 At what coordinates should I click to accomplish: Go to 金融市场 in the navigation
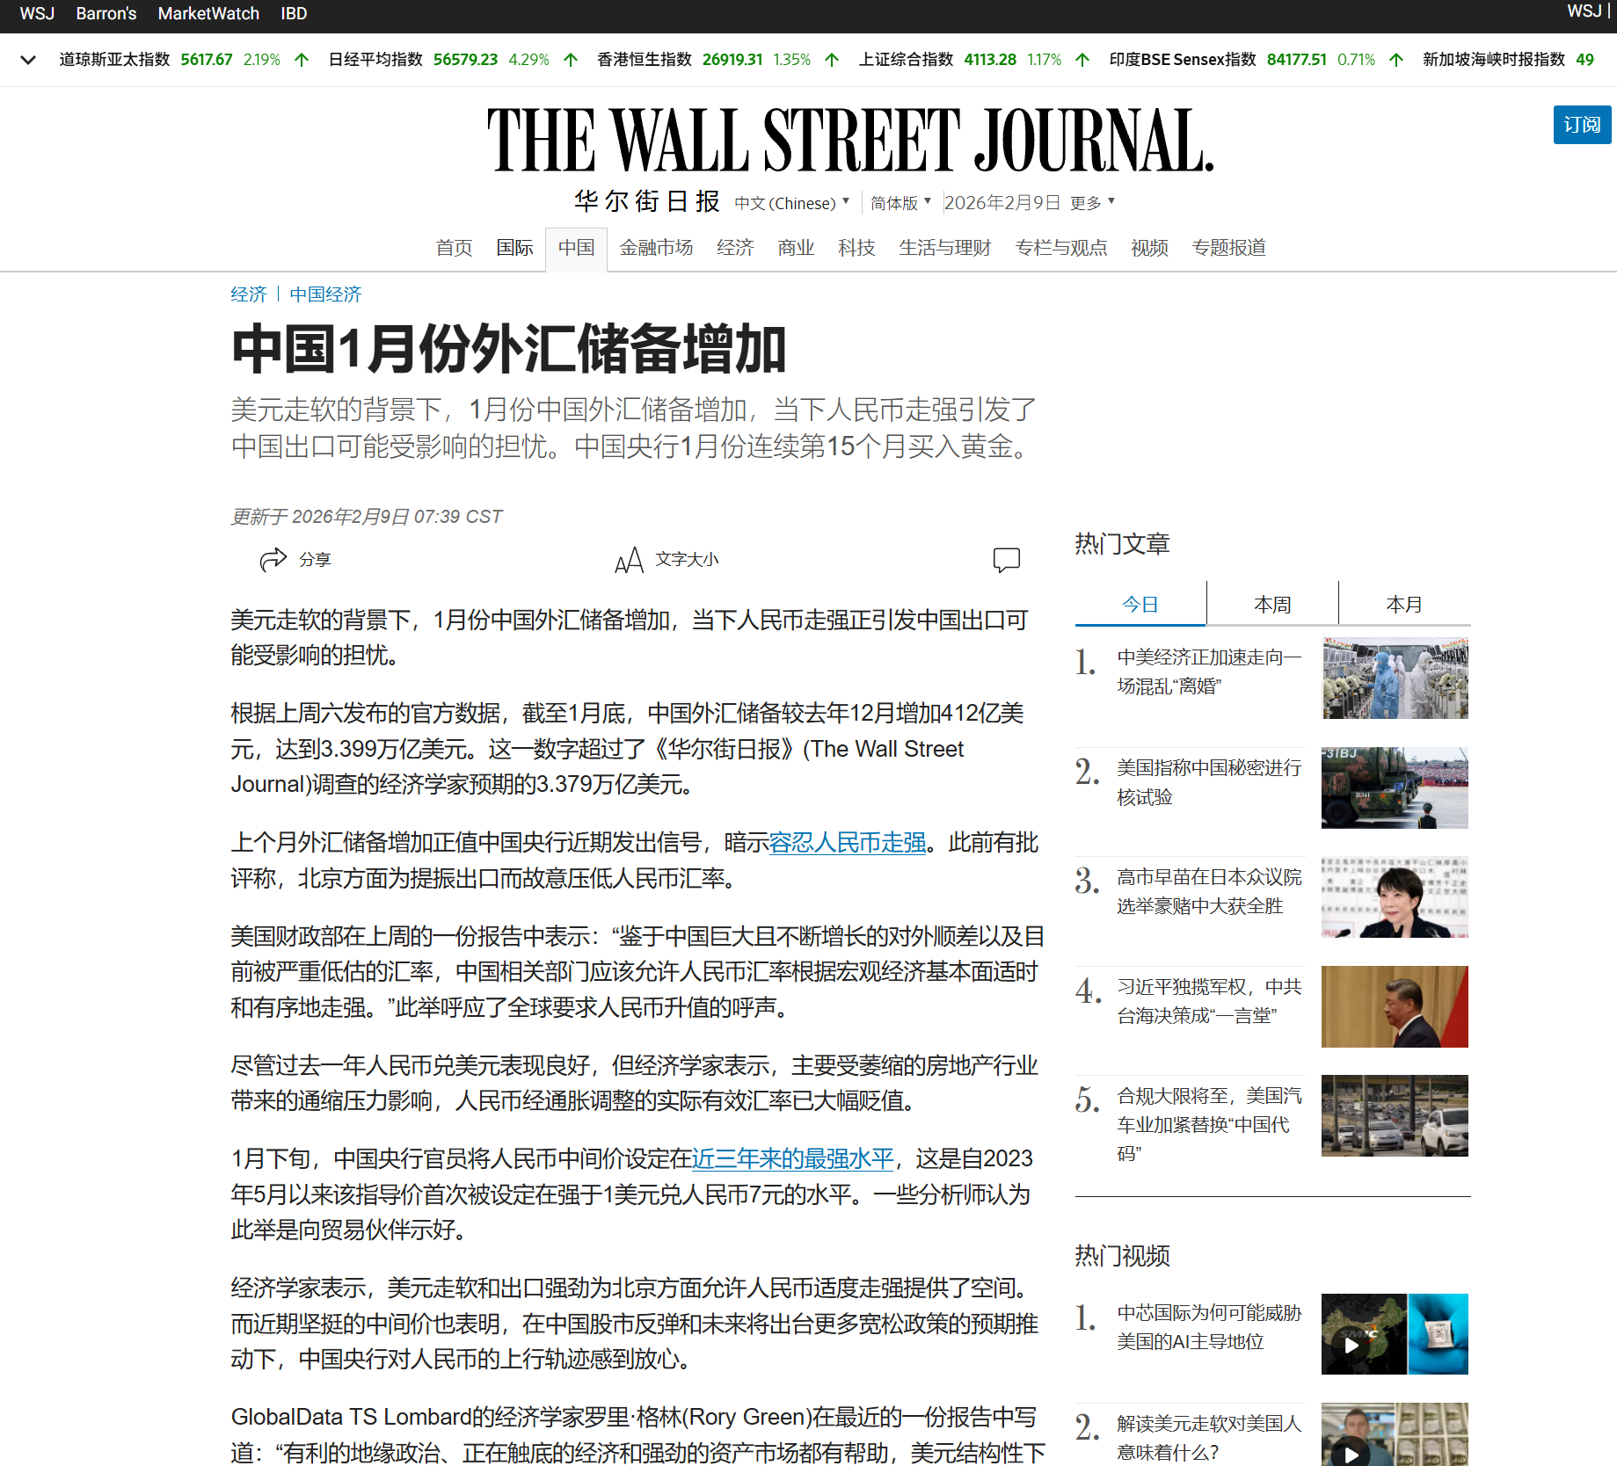point(655,248)
